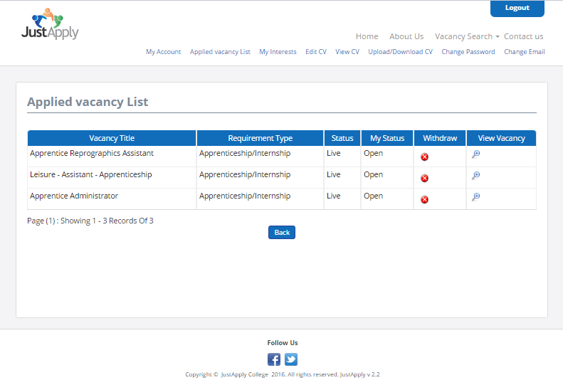Image resolution: width=563 pixels, height=385 pixels.
Task: Expand the Vacancy Search dropdown
Action: tap(467, 36)
